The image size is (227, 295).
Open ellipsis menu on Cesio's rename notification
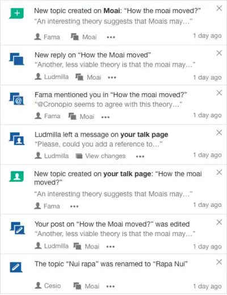(x=111, y=286)
